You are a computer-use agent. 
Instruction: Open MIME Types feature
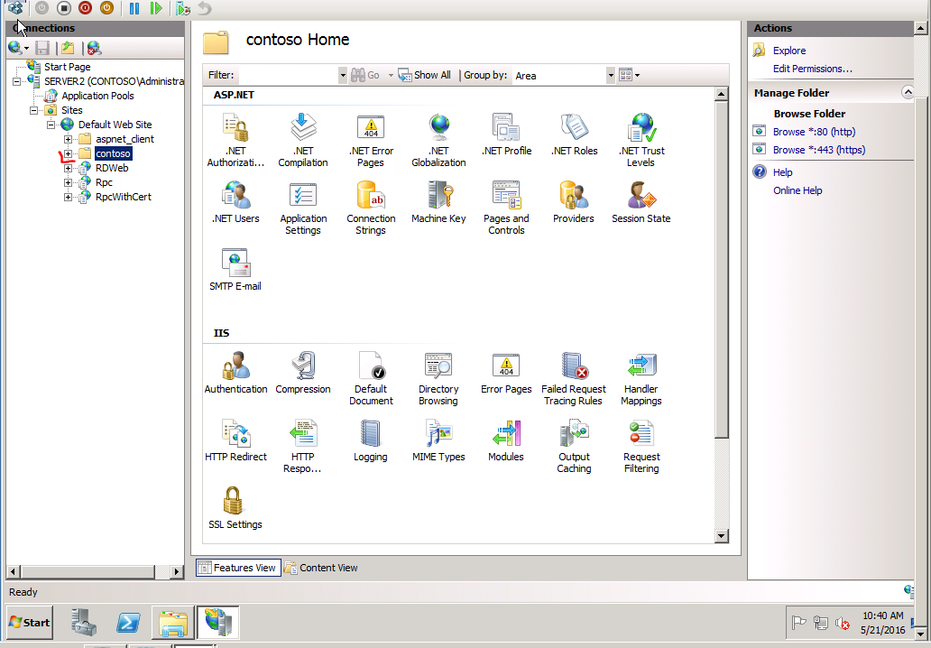point(438,440)
